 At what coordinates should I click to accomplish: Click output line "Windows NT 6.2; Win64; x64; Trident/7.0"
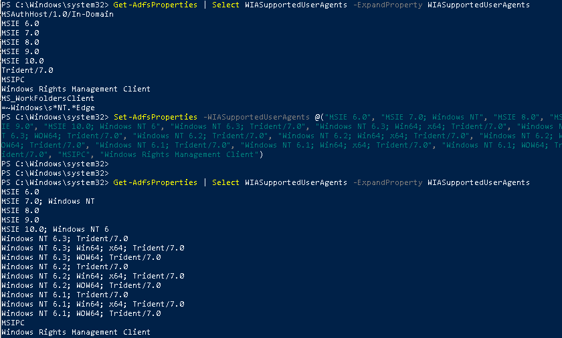(92, 276)
